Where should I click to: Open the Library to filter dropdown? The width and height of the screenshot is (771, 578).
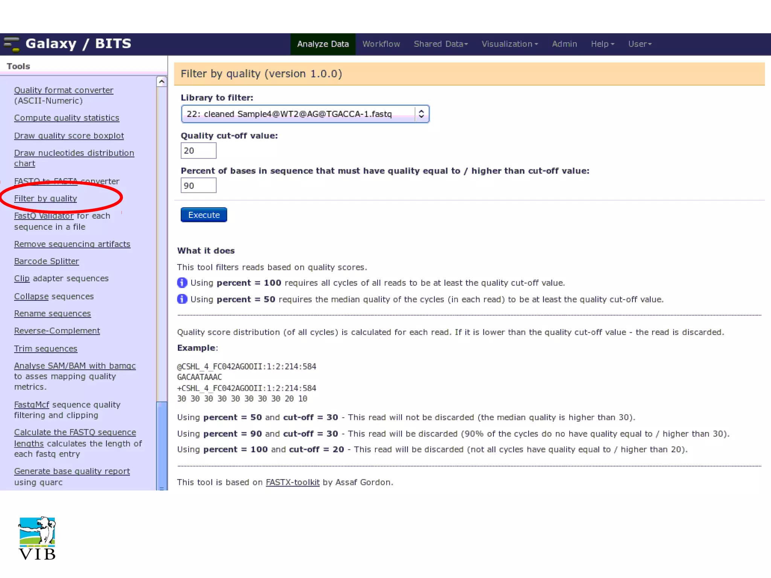click(x=305, y=114)
